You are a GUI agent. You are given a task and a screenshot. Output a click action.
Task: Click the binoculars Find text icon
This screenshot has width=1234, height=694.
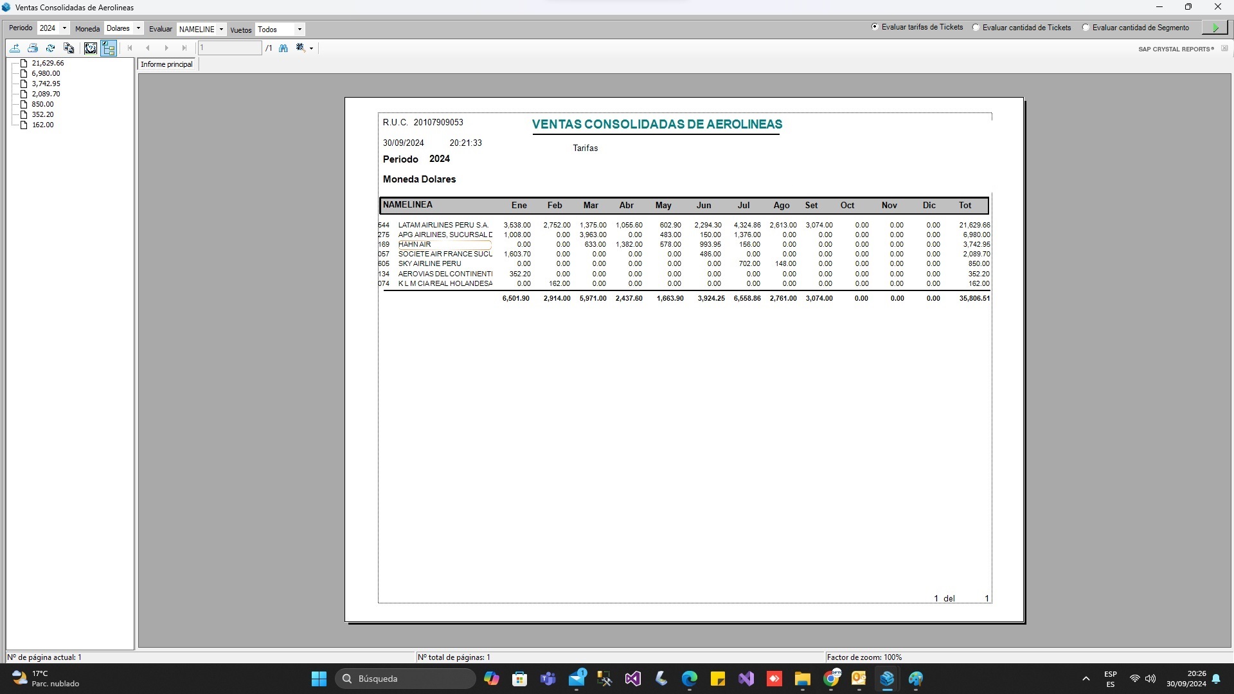tap(283, 48)
